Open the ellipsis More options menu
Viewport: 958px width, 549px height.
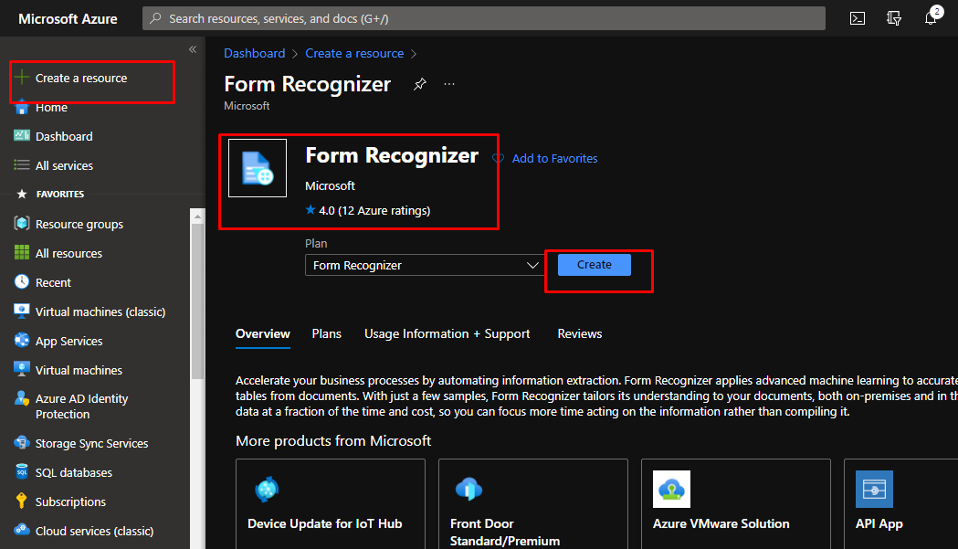[449, 84]
